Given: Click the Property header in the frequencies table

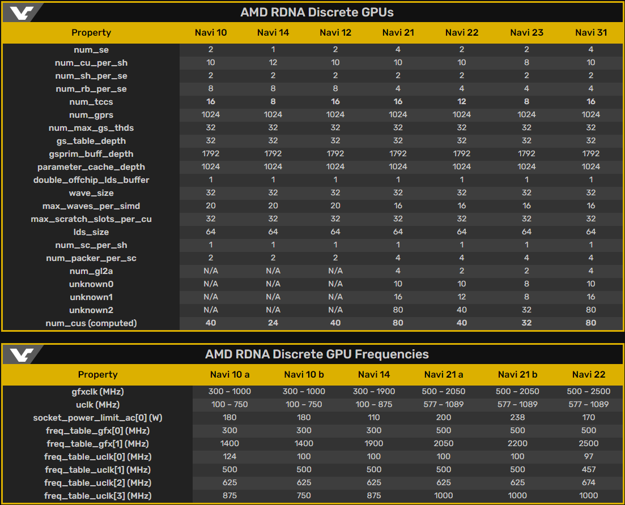Looking at the screenshot, I should coord(97,374).
